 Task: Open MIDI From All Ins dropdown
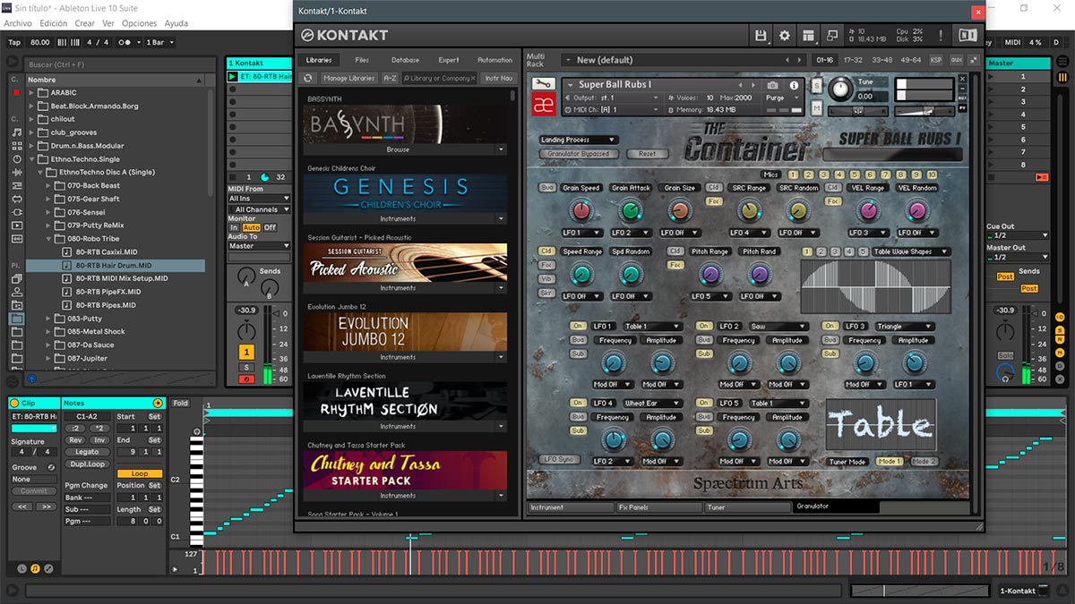[x=260, y=199]
